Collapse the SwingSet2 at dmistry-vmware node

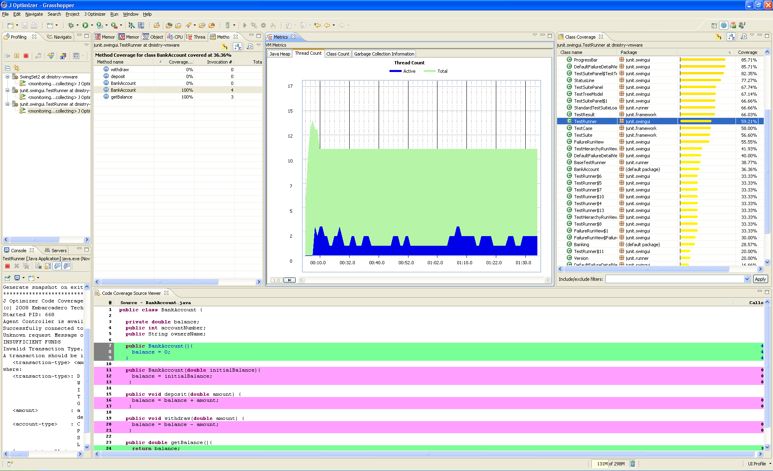7,76
